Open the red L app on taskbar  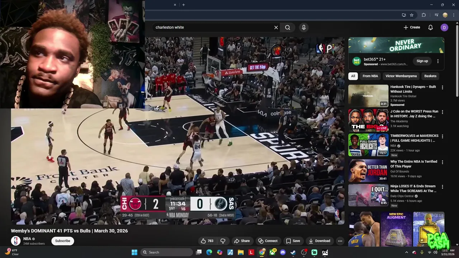click(251, 252)
